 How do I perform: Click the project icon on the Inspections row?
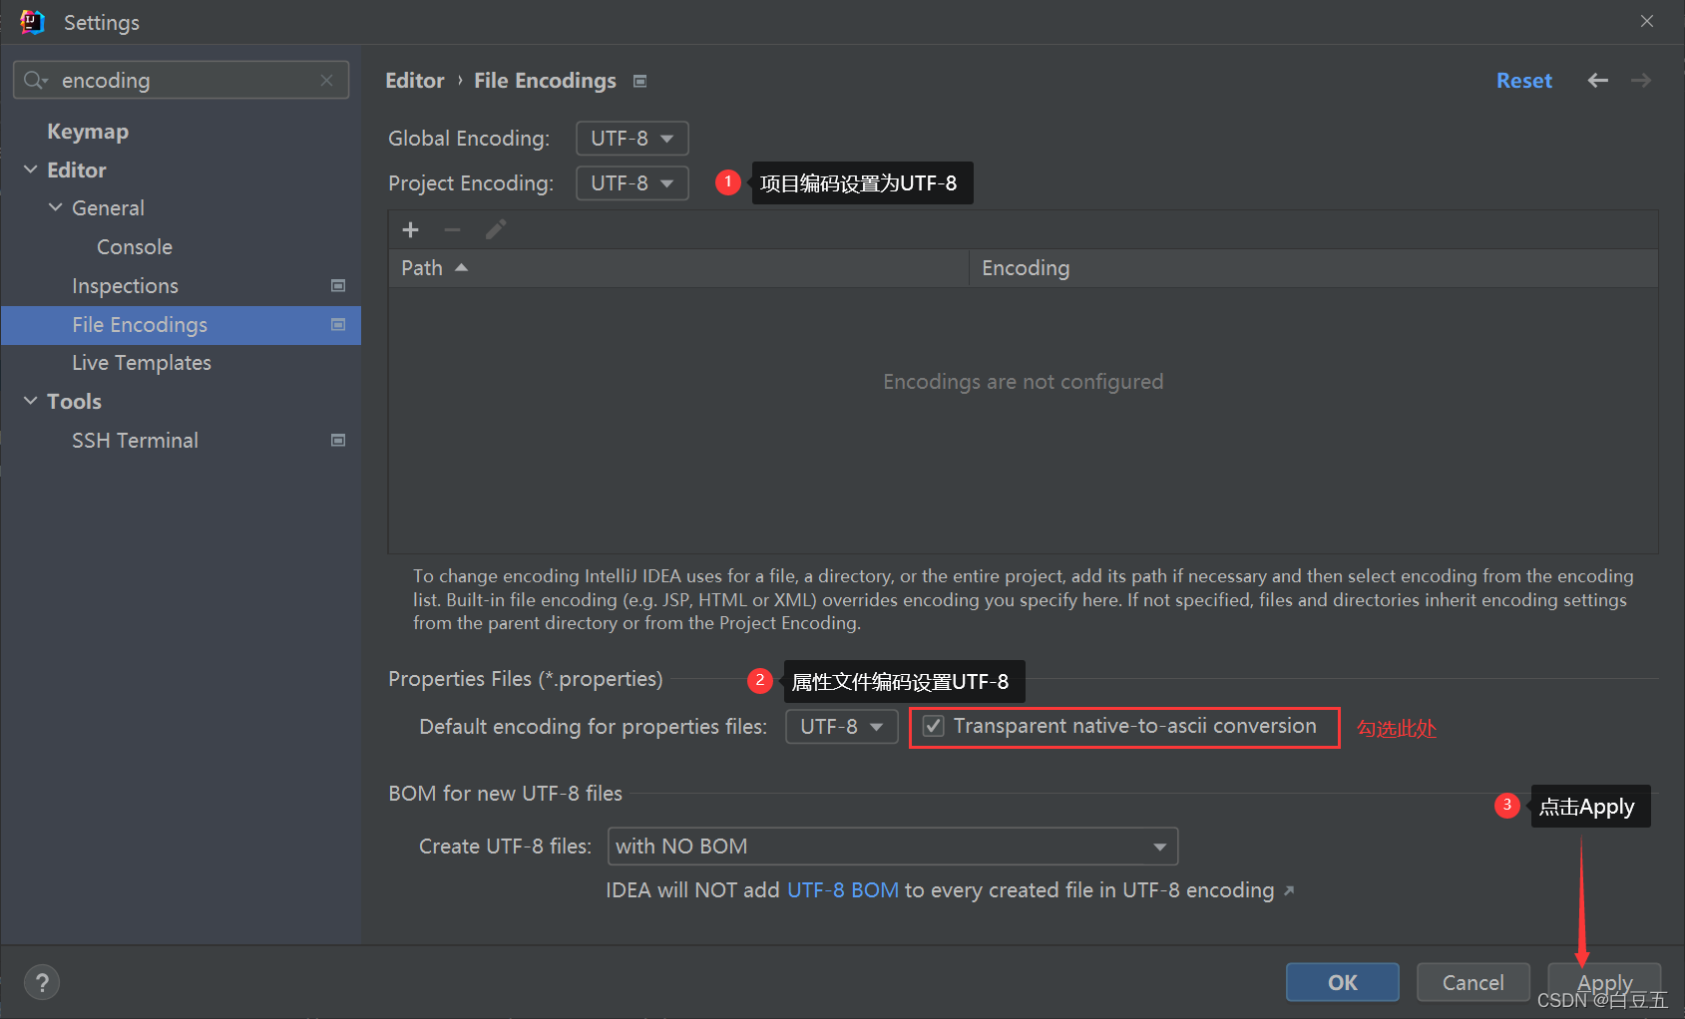pos(338,286)
